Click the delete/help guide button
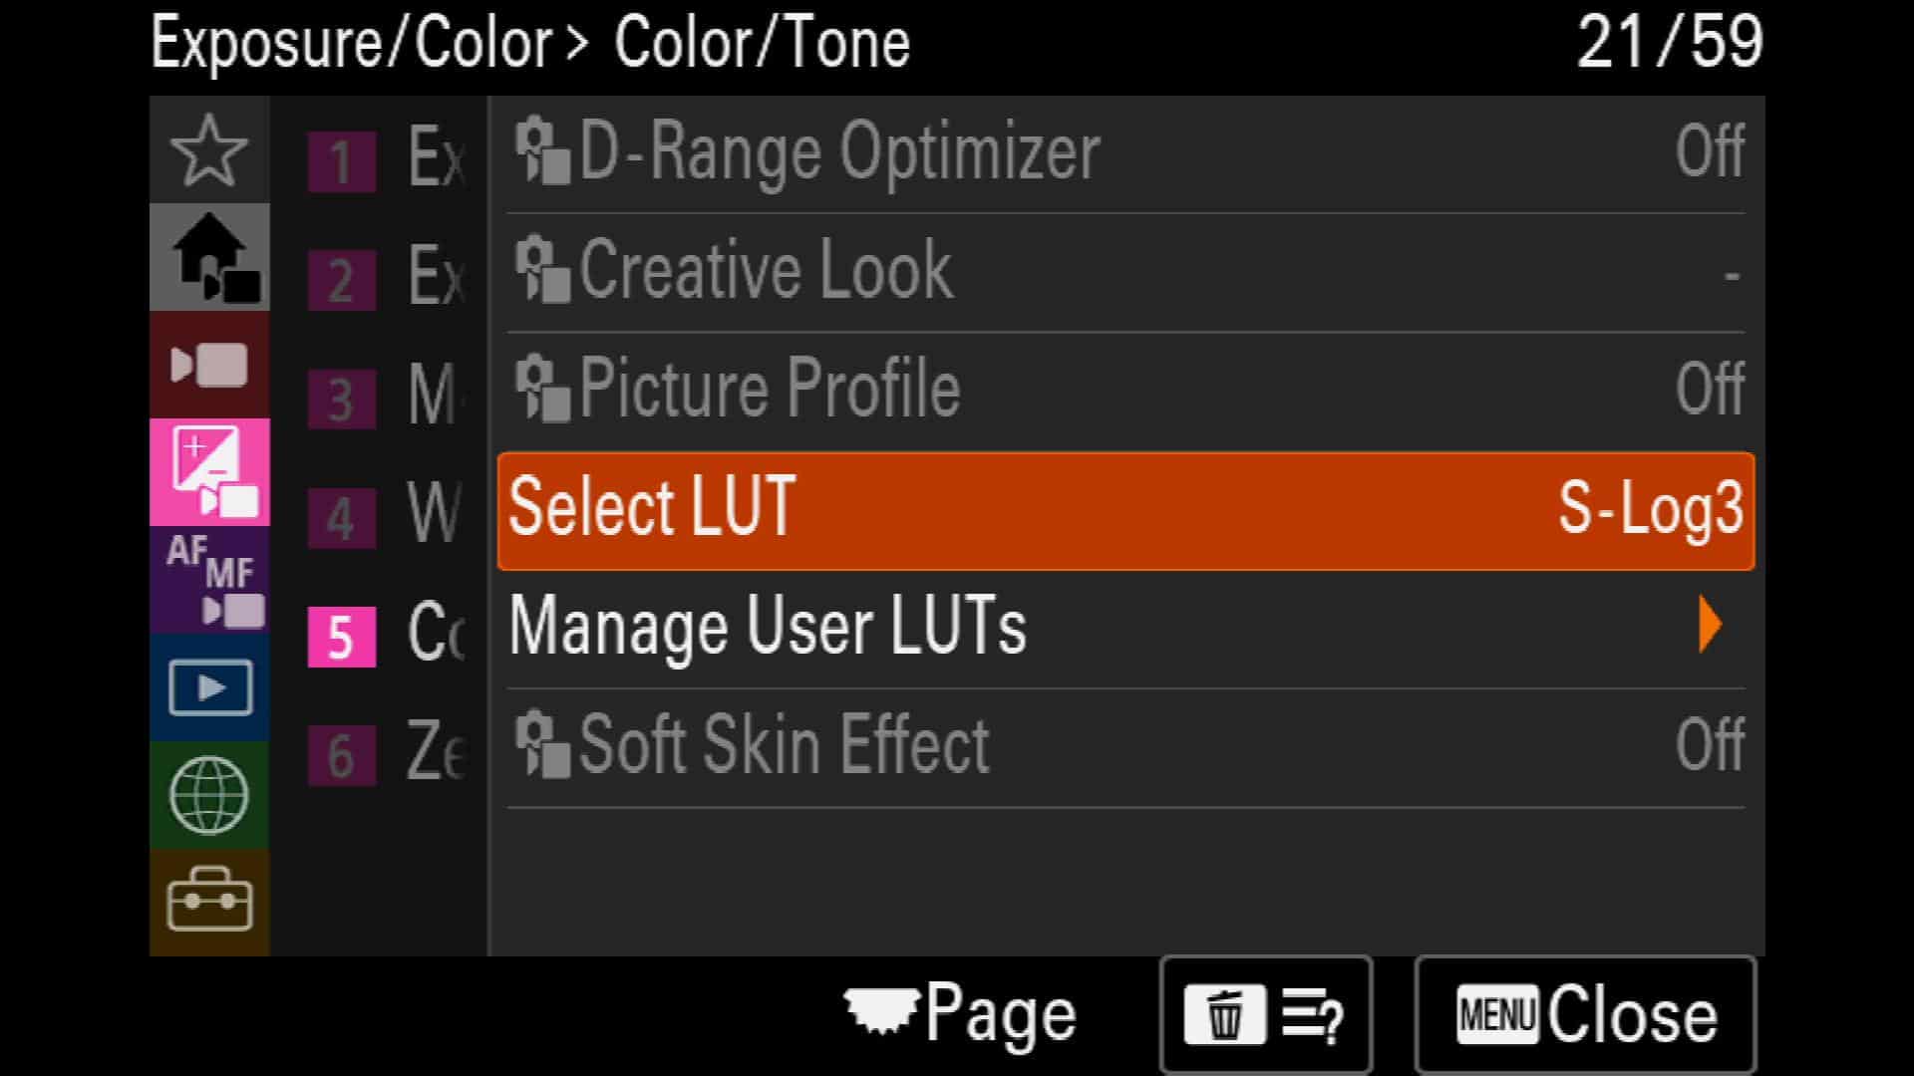Screen dimensions: 1914x1076 click(x=1266, y=1015)
